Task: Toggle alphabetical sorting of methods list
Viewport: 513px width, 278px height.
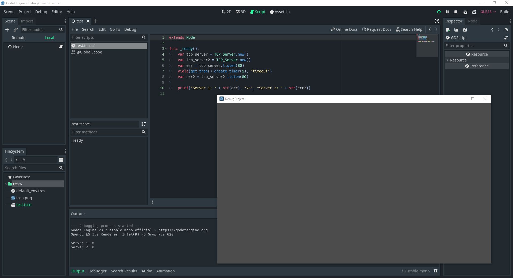Action: [144, 124]
